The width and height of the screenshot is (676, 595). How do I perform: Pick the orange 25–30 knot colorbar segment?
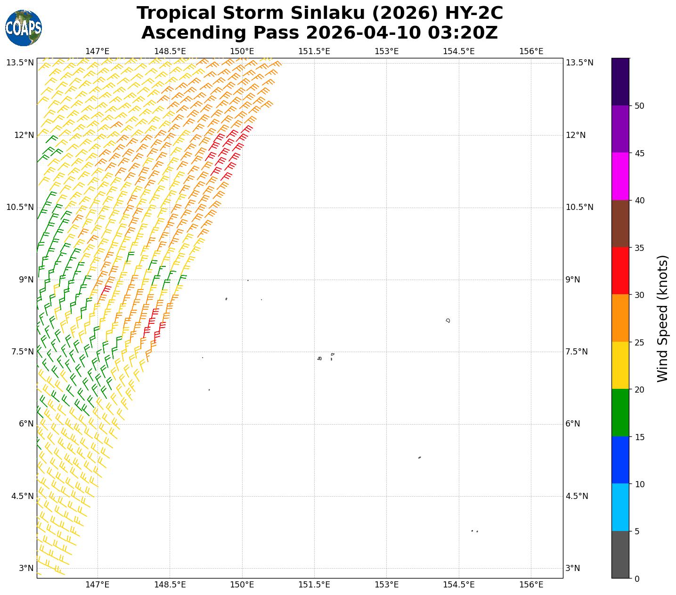tap(620, 318)
